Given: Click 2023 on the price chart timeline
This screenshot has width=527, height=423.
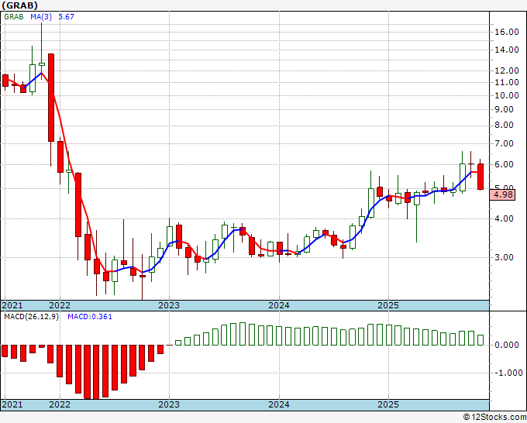Looking at the screenshot, I should click(x=169, y=305).
